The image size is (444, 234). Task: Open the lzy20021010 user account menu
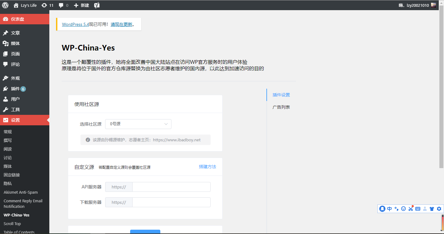tap(418, 5)
